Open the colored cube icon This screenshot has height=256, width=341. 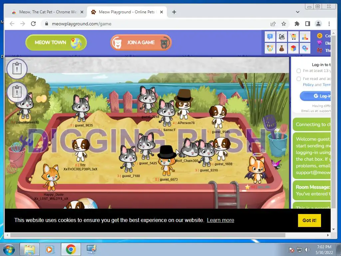(293, 48)
